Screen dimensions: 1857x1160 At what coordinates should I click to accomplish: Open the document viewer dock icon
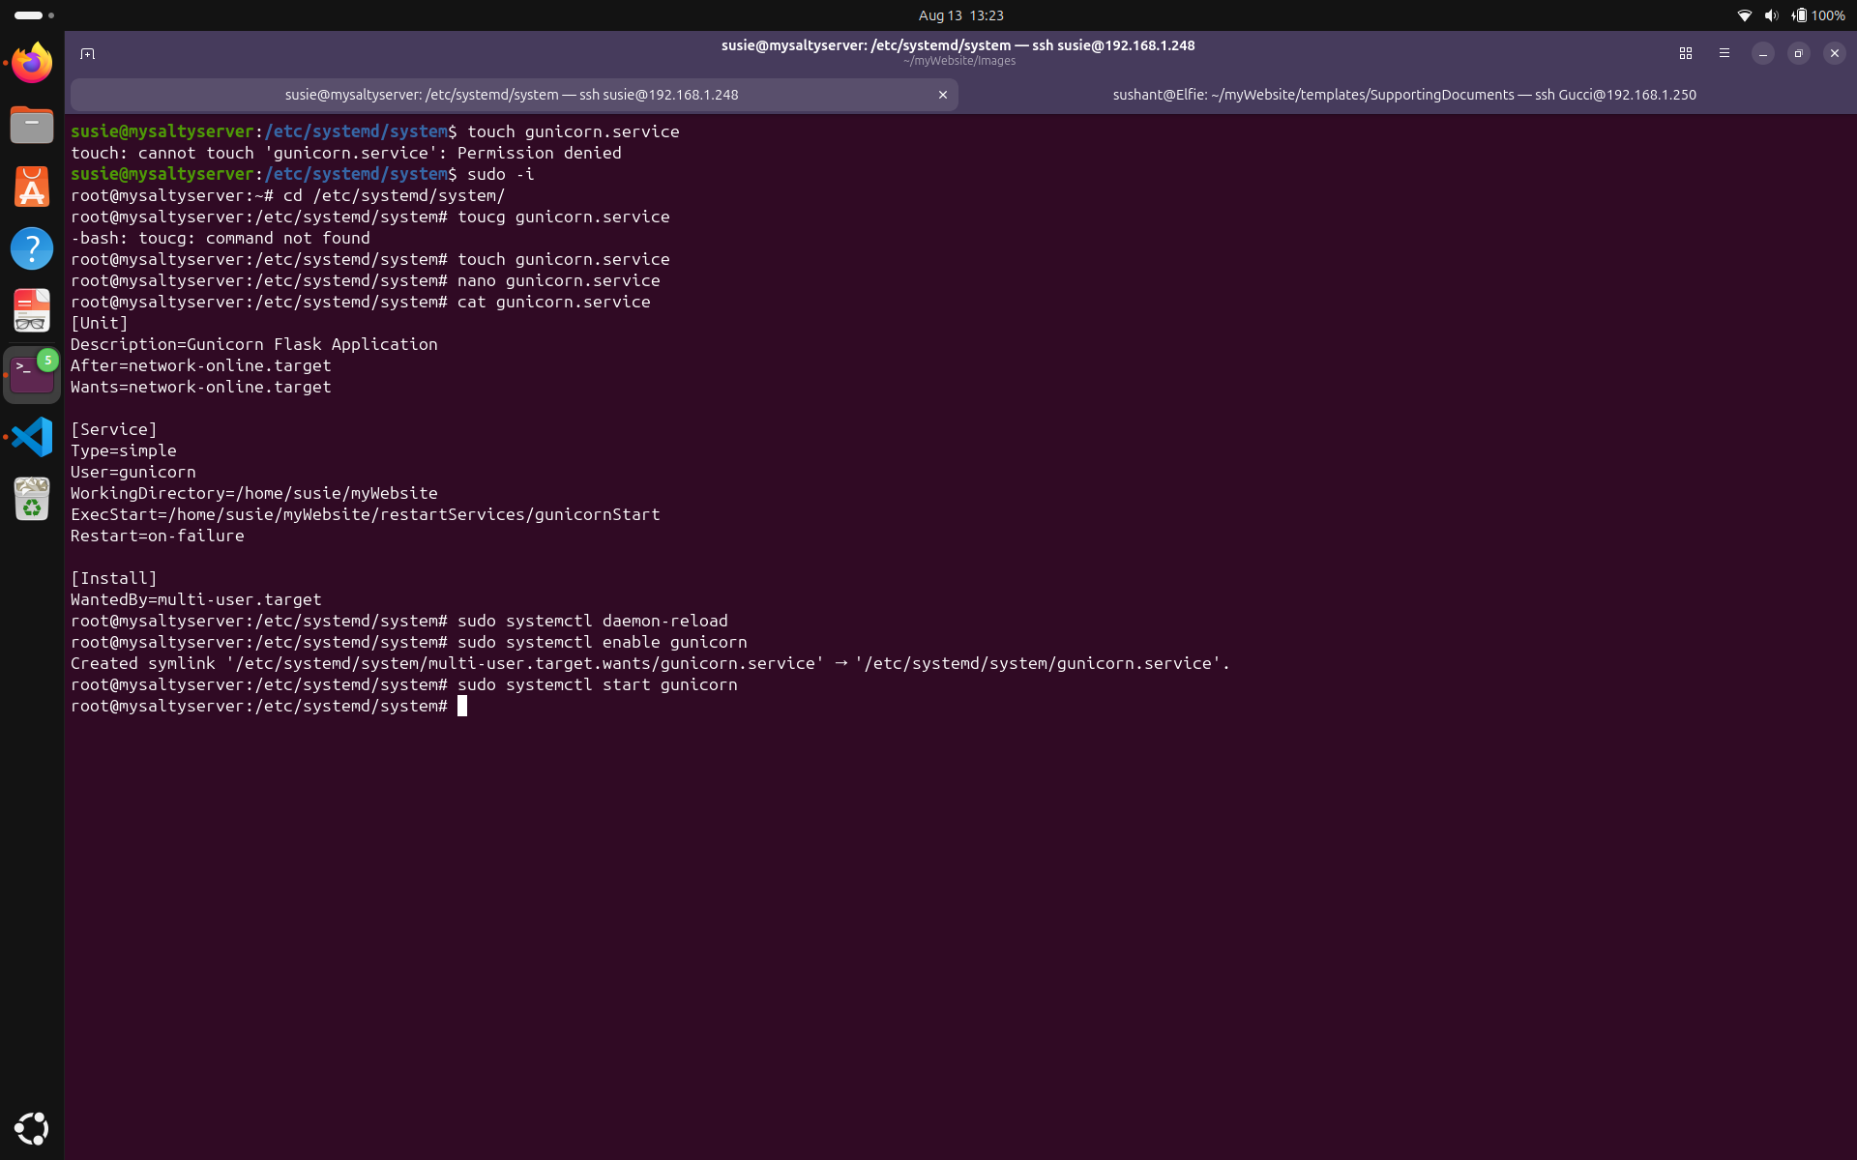coord(32,311)
